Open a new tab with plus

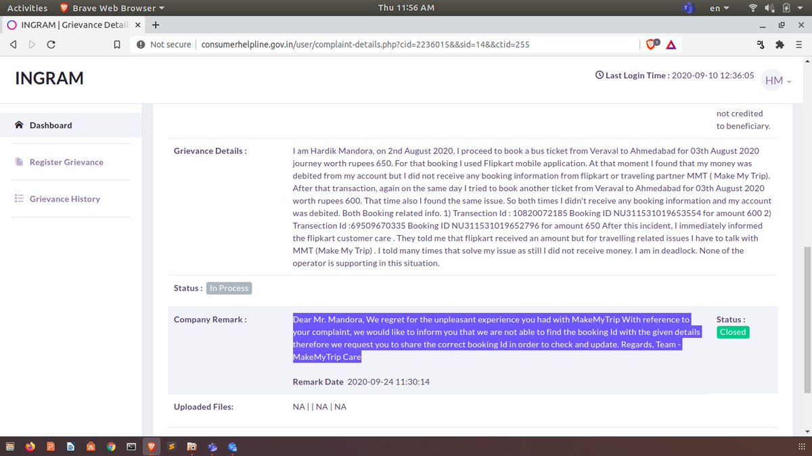tap(156, 25)
